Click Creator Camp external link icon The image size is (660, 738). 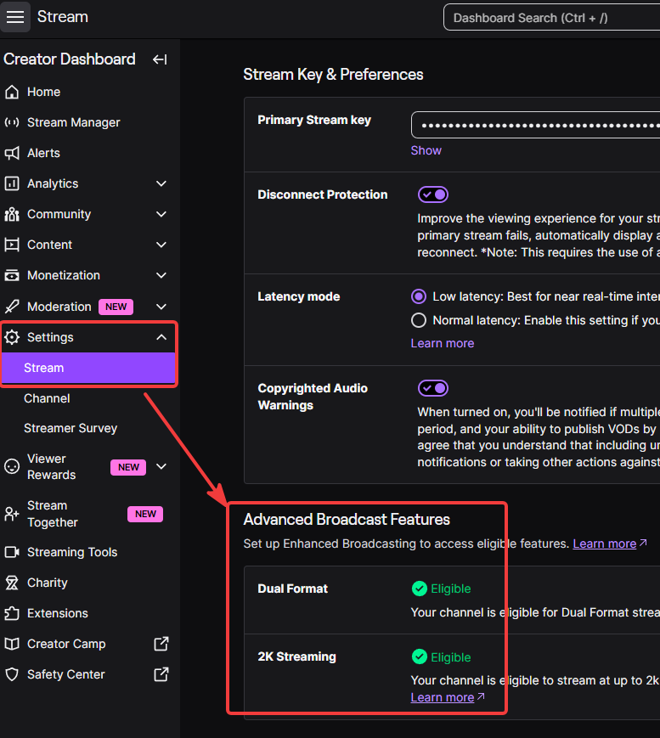click(x=161, y=644)
